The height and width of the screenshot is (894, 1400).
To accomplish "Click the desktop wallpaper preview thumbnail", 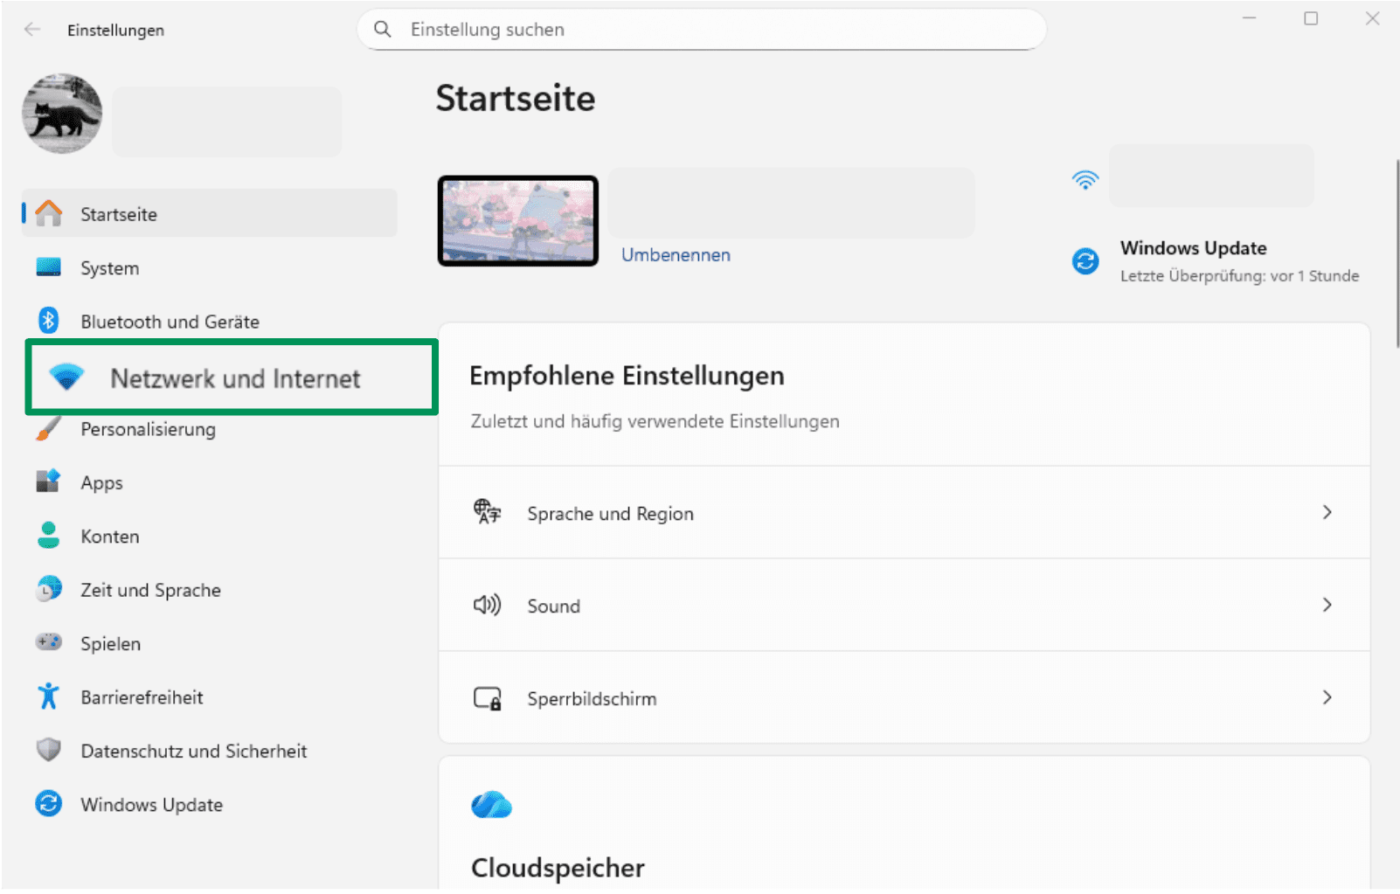I will [518, 221].
